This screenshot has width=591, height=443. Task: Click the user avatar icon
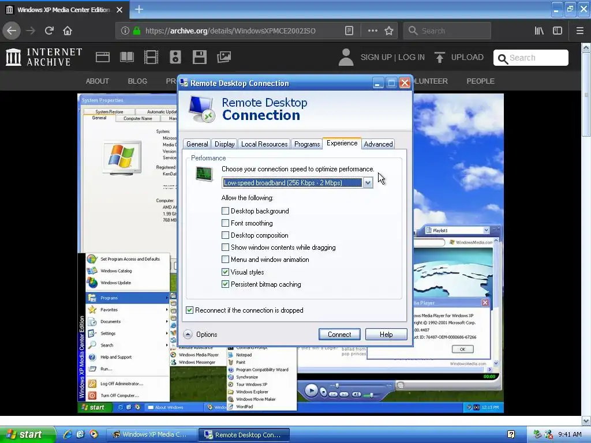[x=346, y=57]
